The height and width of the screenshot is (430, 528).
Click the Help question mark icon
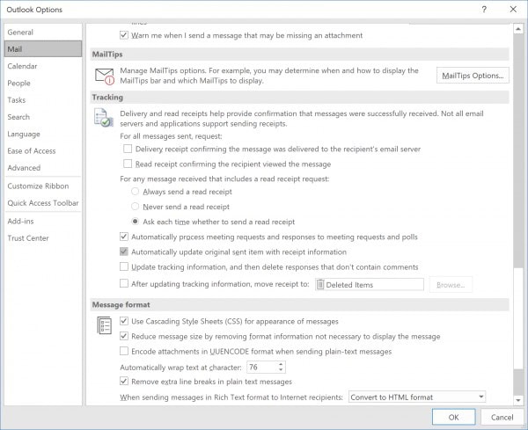(485, 9)
